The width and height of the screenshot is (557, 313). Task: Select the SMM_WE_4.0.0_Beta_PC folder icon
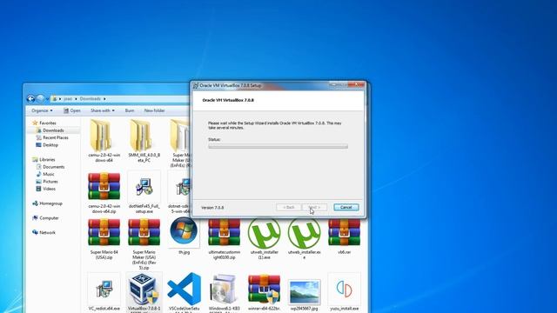click(x=141, y=135)
